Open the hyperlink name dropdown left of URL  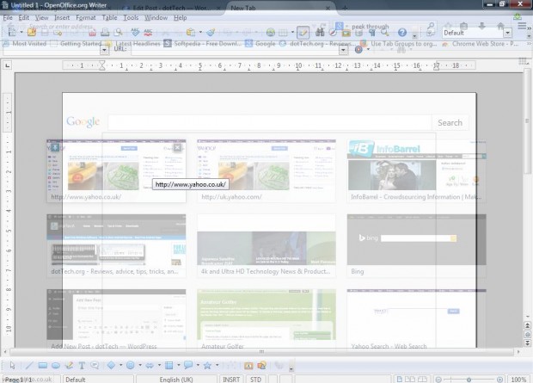[104, 50]
